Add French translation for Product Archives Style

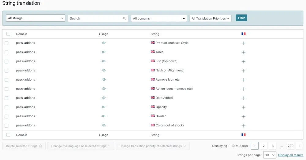244,43
